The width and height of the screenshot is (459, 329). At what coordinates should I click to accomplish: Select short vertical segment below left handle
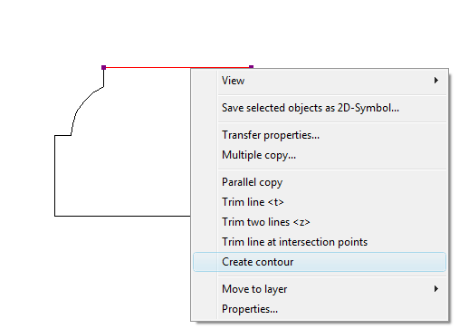click(x=103, y=78)
